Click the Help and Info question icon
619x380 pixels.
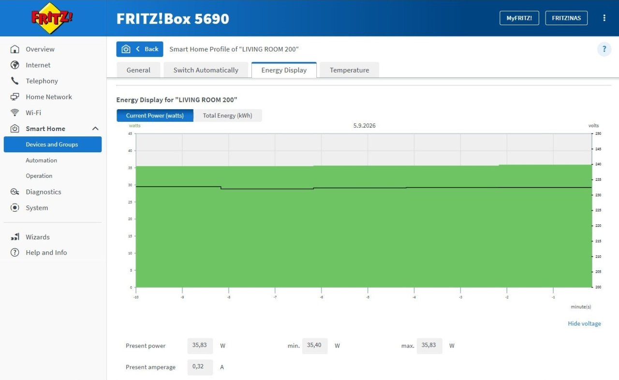tap(15, 252)
